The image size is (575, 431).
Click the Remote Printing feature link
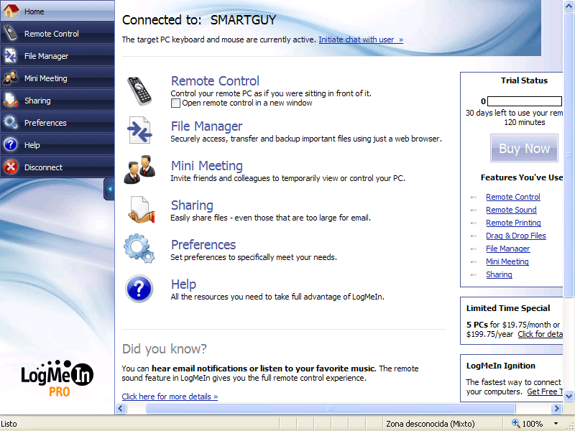click(513, 223)
